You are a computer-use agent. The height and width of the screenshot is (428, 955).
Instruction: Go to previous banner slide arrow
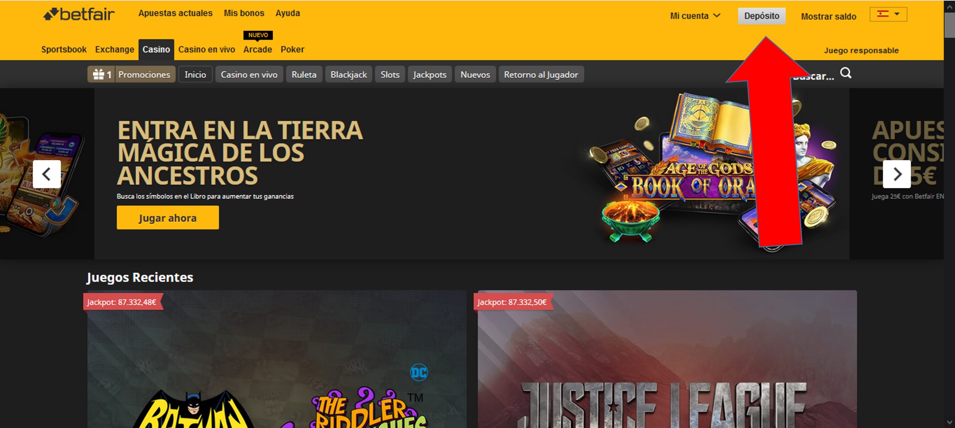coord(47,174)
